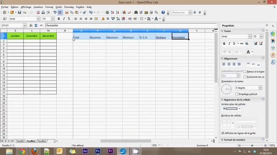Open sidebar font size dropdown

click(261, 36)
